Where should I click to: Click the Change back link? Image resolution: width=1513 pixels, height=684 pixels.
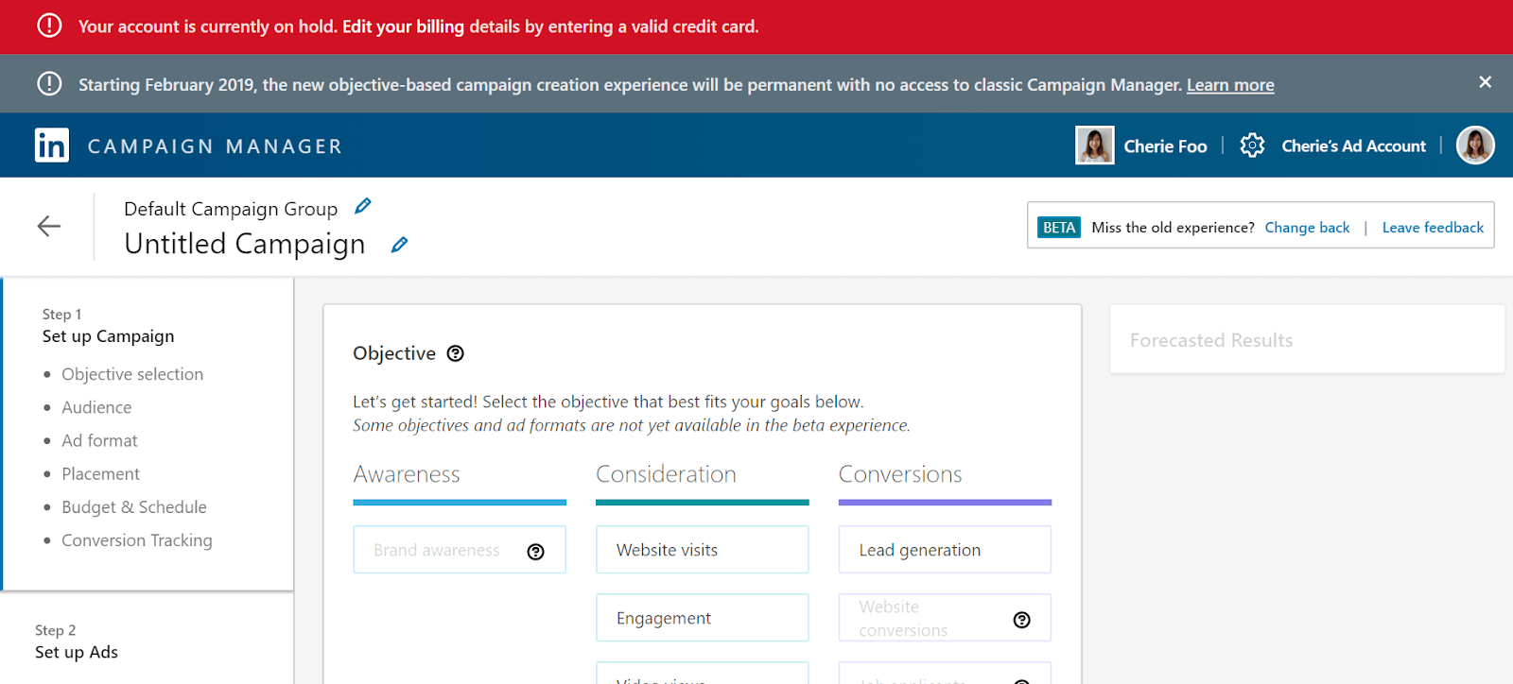1307,228
